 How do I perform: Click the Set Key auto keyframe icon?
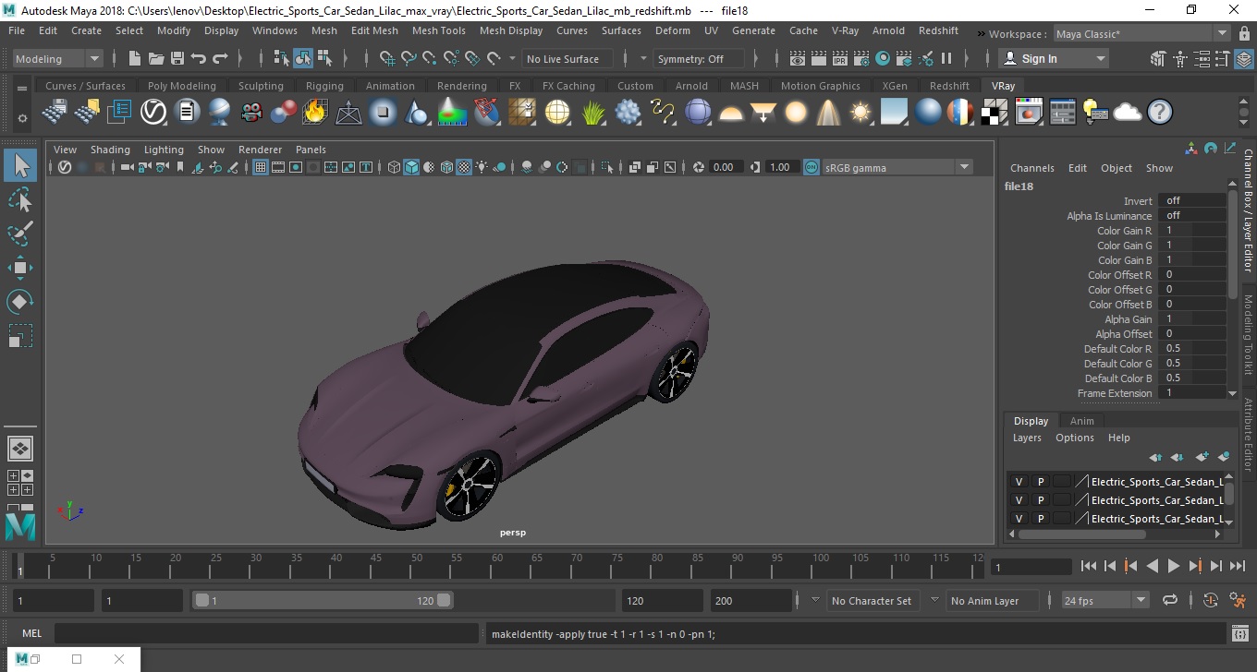coord(1211,600)
